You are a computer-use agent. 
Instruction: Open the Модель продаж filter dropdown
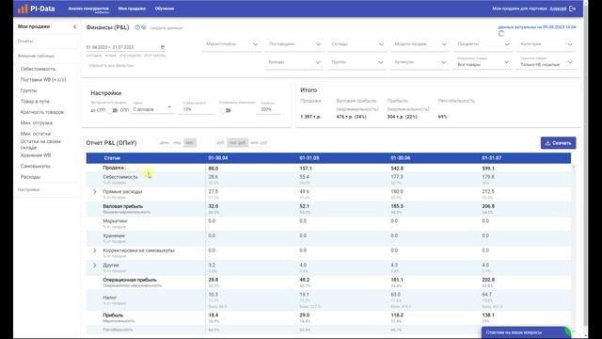[420, 44]
